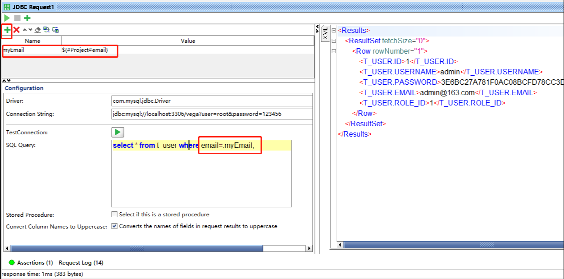
Task: Click the closing </Results> tag line
Action: (355, 134)
